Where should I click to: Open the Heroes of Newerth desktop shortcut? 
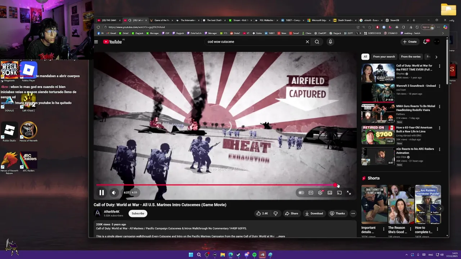tap(28, 132)
